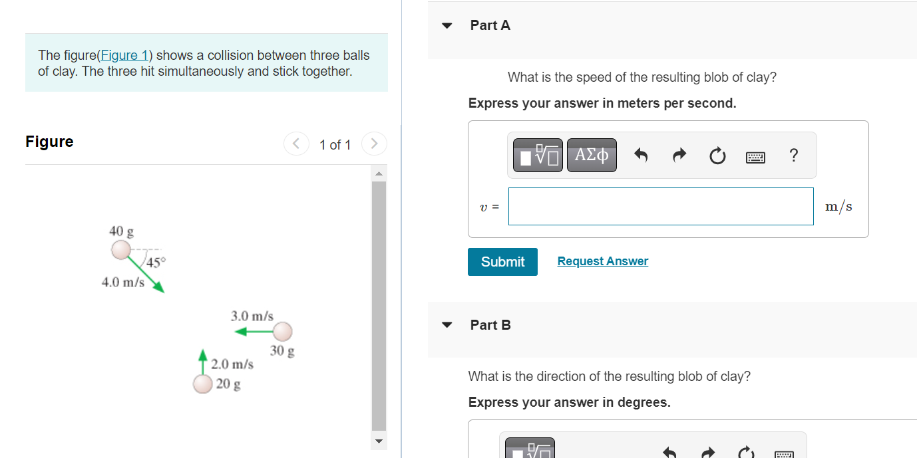Click the keyboard icon in Part B toolbar
The height and width of the screenshot is (458, 917).
[x=783, y=455]
